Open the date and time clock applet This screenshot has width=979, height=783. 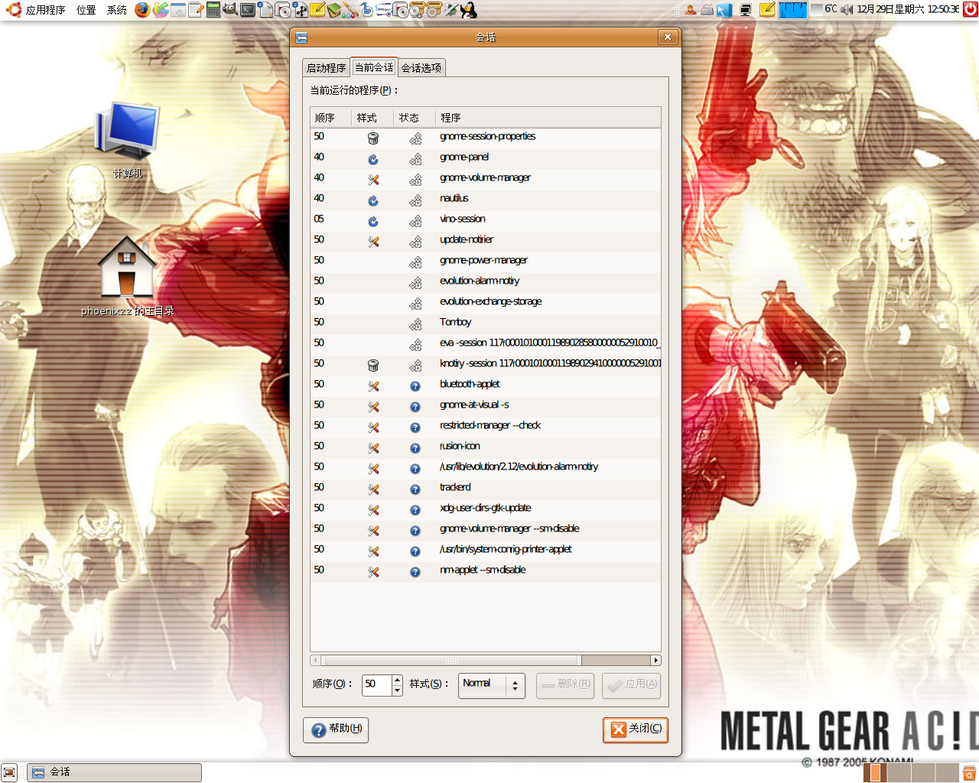[x=908, y=9]
